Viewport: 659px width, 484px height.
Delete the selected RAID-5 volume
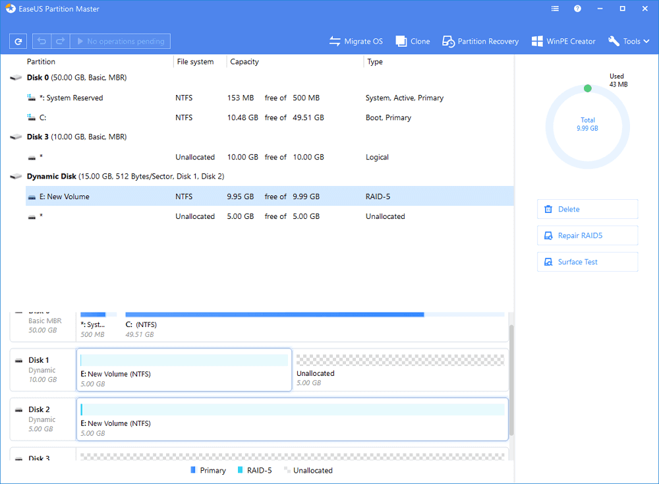587,209
